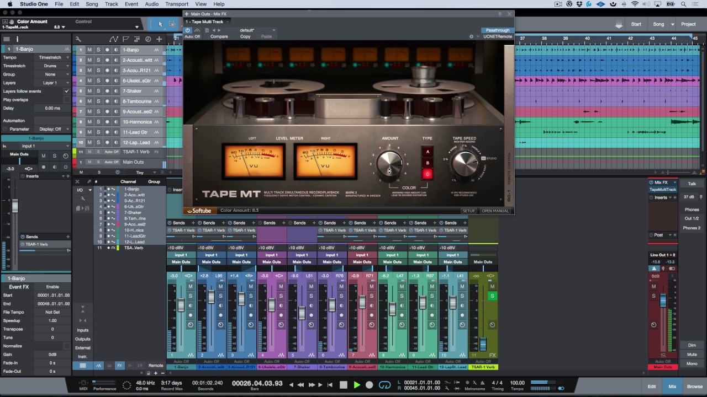Open the track list wrench options

coord(78,39)
